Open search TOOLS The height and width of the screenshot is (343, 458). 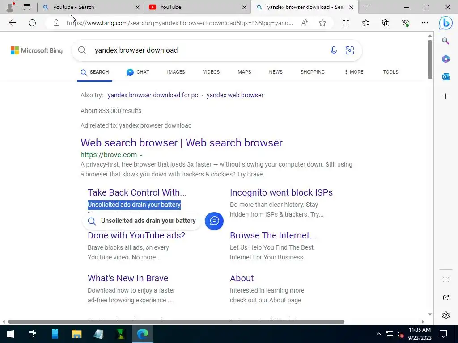[390, 72]
